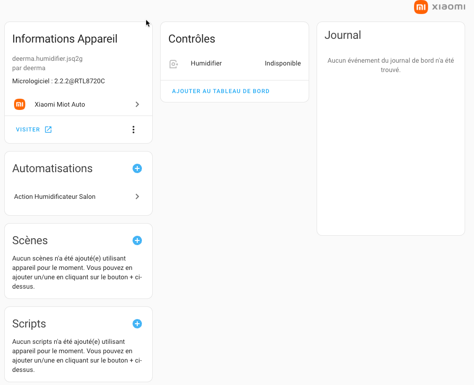Click the Xiaomi wordmark text
The image size is (474, 385).
pyautogui.click(x=448, y=7)
